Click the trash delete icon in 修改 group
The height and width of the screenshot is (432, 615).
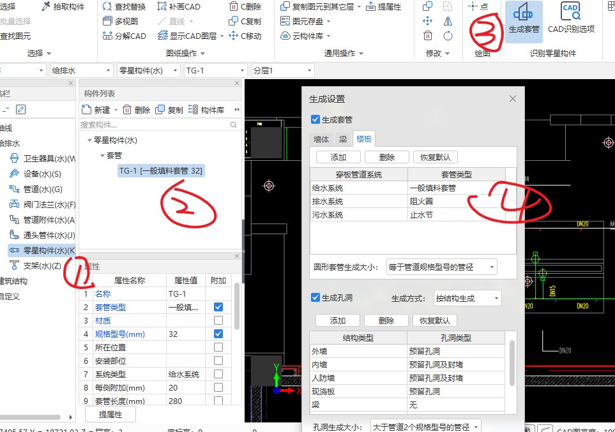click(427, 36)
